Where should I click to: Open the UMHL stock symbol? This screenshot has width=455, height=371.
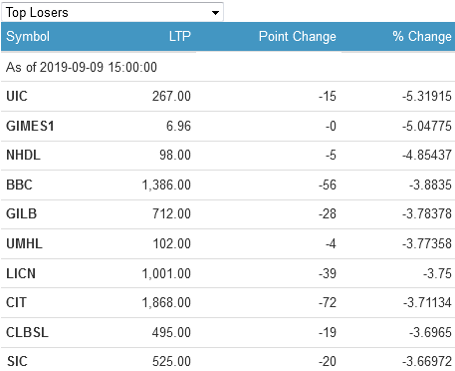click(x=24, y=243)
